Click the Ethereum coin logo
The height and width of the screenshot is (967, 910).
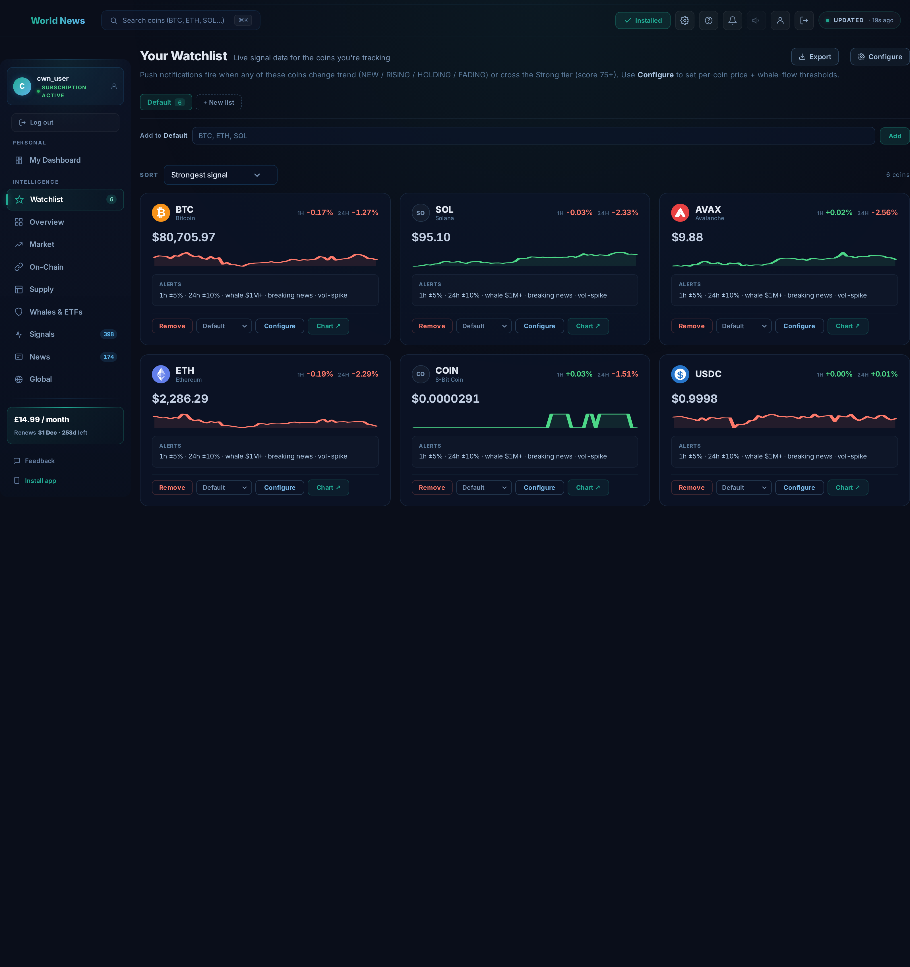tap(161, 374)
